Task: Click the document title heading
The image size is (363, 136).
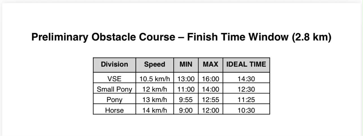Action: (181, 37)
